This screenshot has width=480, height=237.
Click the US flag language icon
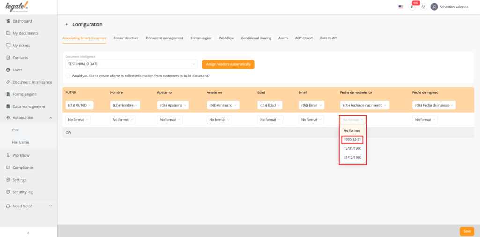tap(401, 7)
